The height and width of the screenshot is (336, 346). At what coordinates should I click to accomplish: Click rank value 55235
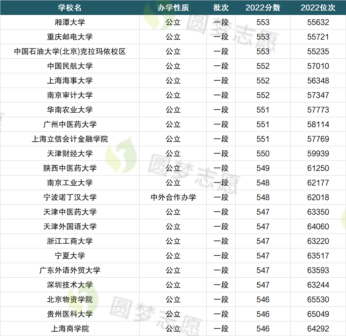click(x=318, y=51)
